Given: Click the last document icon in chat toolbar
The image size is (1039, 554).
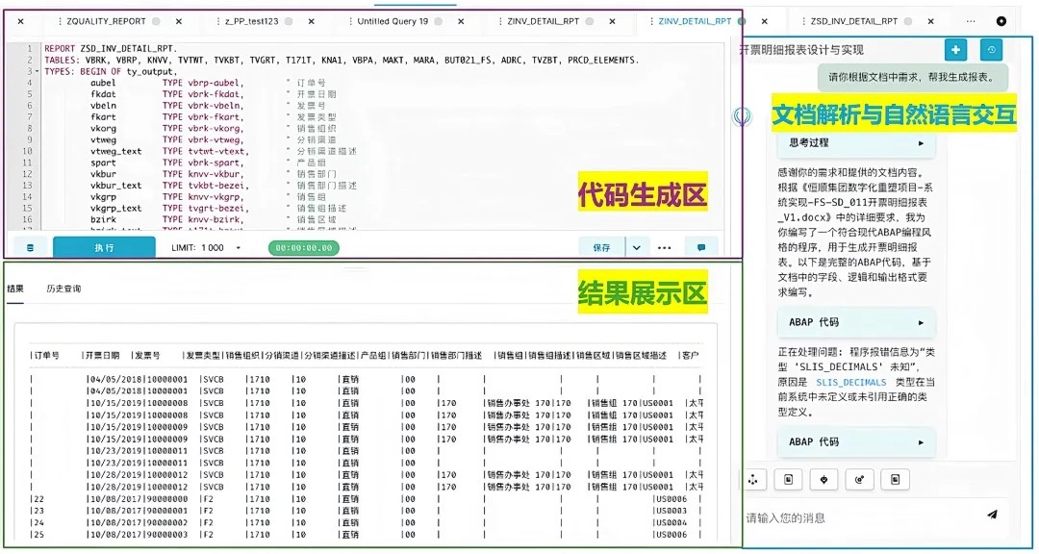Looking at the screenshot, I should click(x=895, y=479).
